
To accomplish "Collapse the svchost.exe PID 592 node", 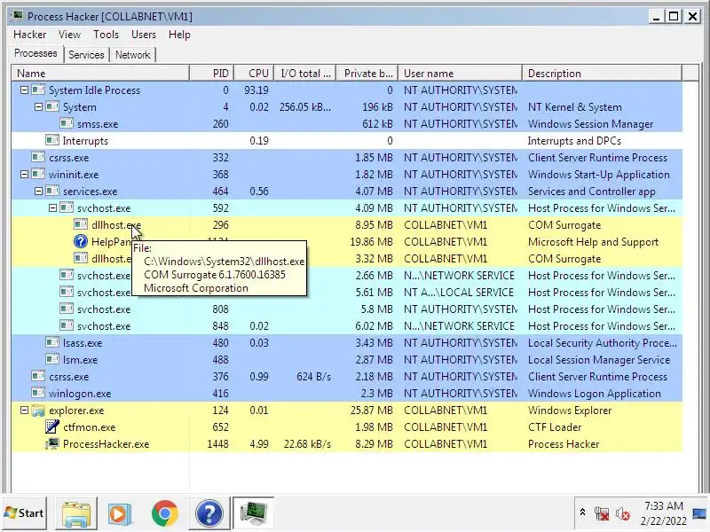I will tap(52, 208).
